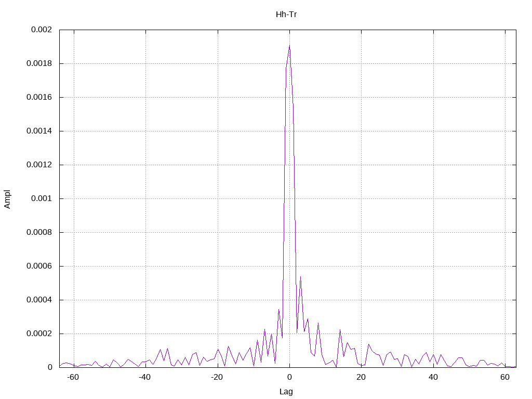The height and width of the screenshot is (399, 532).
Task: Click the 'Lag' x-axis label
Action: (x=286, y=392)
